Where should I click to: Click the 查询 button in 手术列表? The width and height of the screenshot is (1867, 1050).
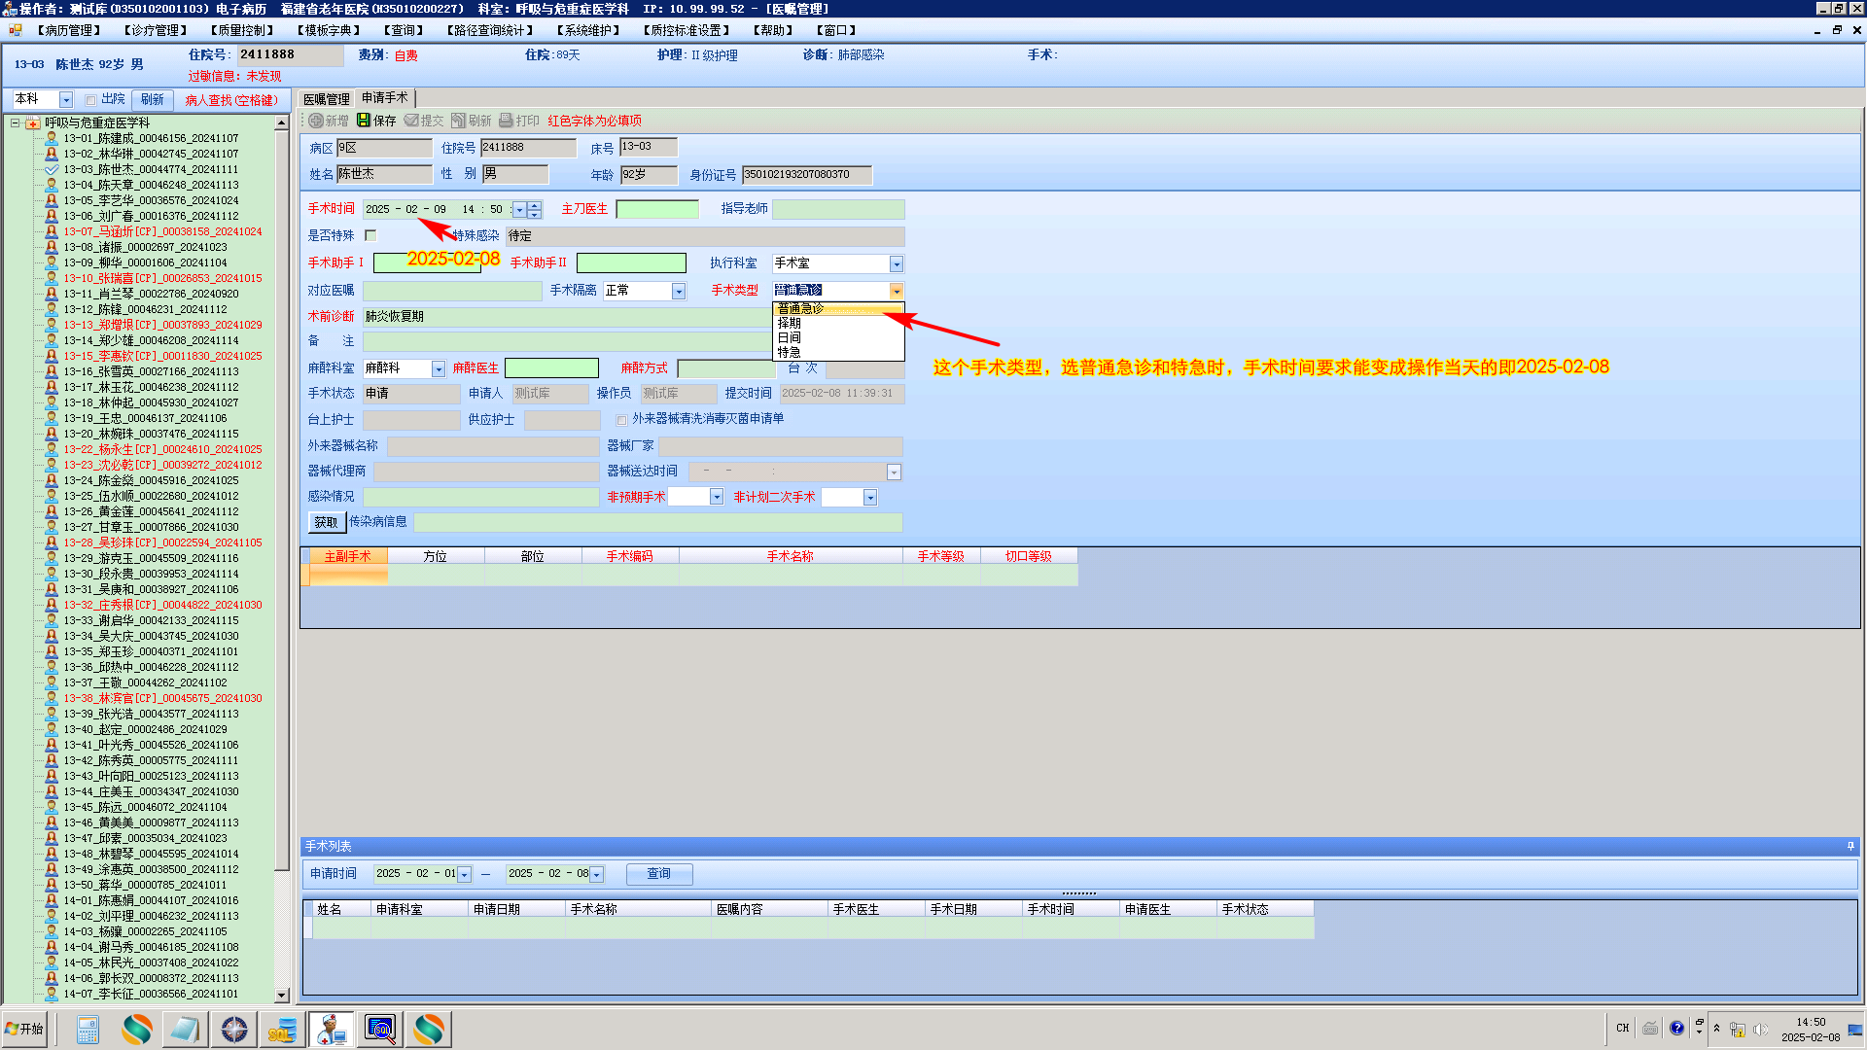coord(658,874)
